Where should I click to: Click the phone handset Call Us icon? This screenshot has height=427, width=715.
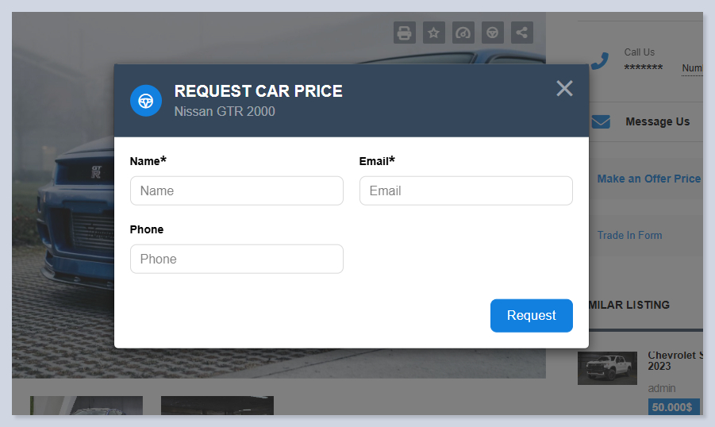click(601, 60)
